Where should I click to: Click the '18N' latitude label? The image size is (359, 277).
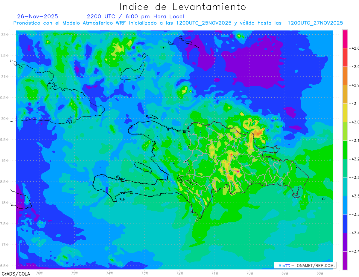tap(5, 203)
